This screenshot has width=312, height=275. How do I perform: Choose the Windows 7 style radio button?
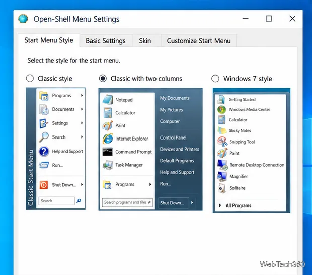(x=215, y=78)
